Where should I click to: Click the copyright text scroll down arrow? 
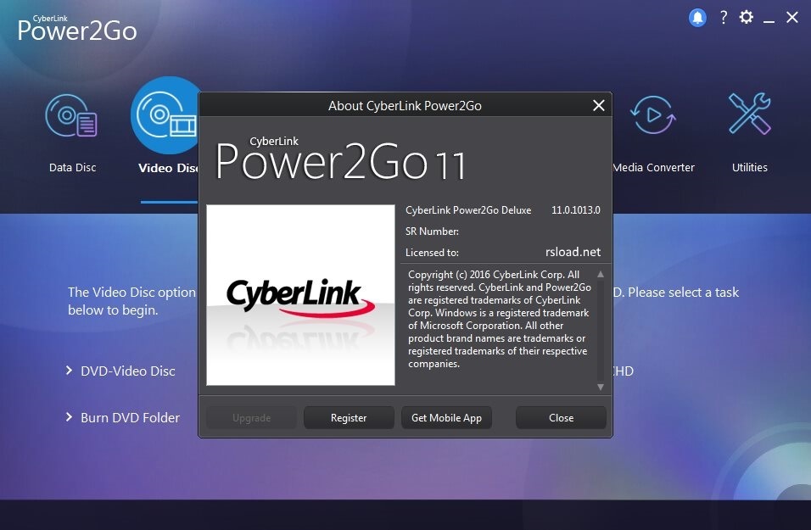(601, 387)
